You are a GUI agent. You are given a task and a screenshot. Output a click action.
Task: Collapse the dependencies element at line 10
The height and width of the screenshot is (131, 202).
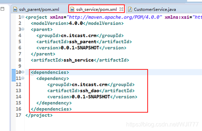click(x=23, y=72)
